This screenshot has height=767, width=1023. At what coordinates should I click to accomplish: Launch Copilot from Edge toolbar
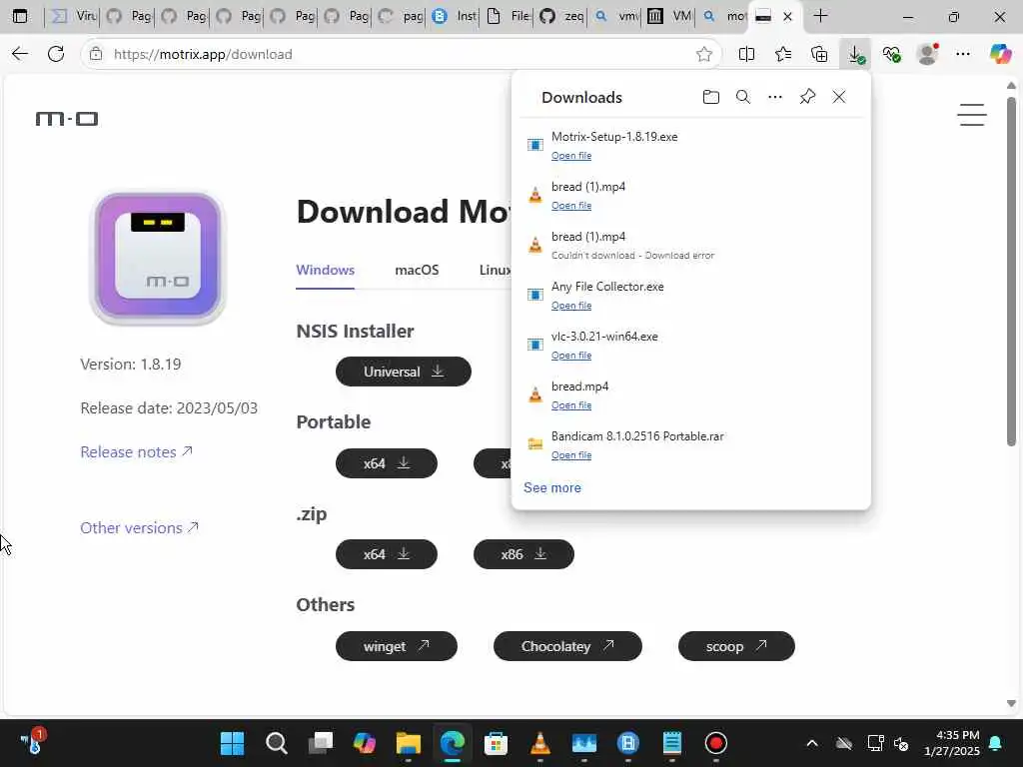(x=999, y=54)
